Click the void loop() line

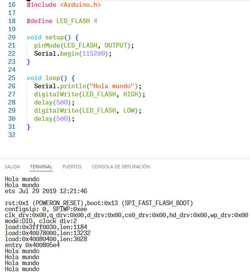51,78
